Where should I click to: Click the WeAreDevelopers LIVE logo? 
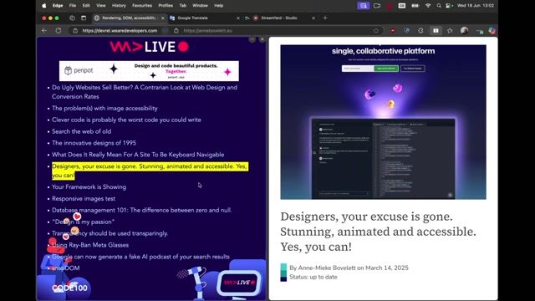149,47
